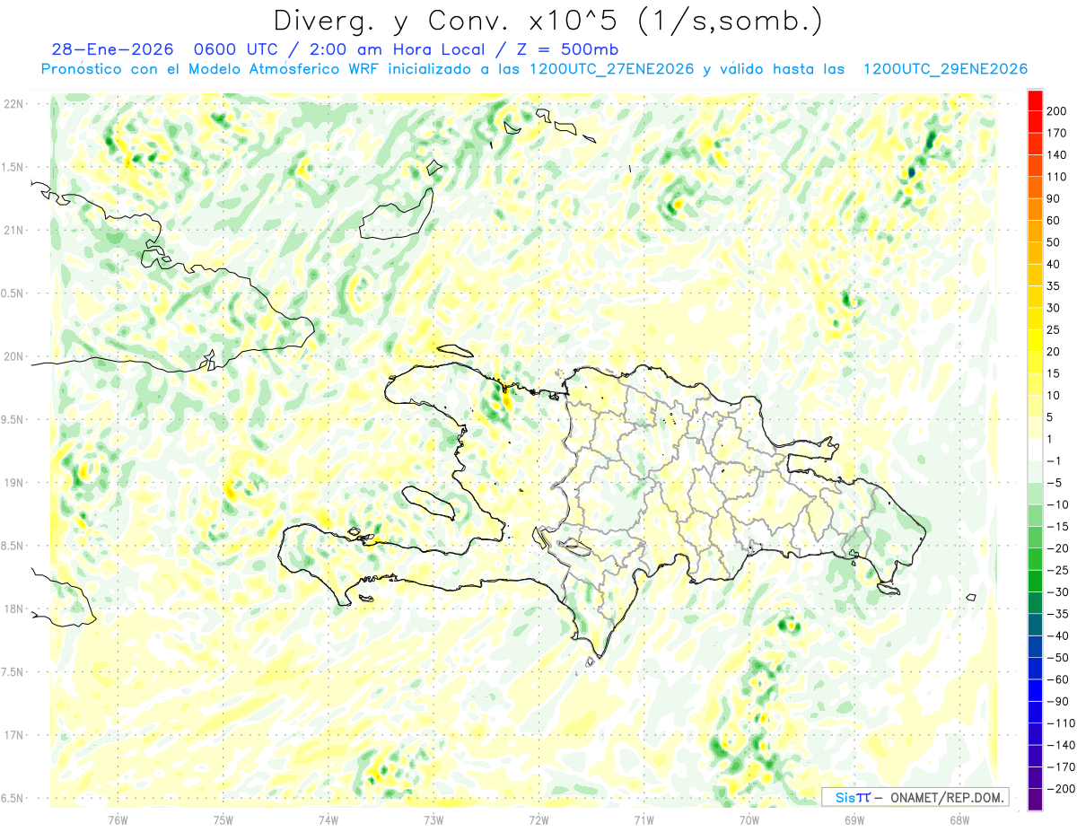Image resolution: width=1077 pixels, height=832 pixels.
Task: Click the '1200UTC_29ENE2026' valid-until time text
Action: tap(945, 69)
